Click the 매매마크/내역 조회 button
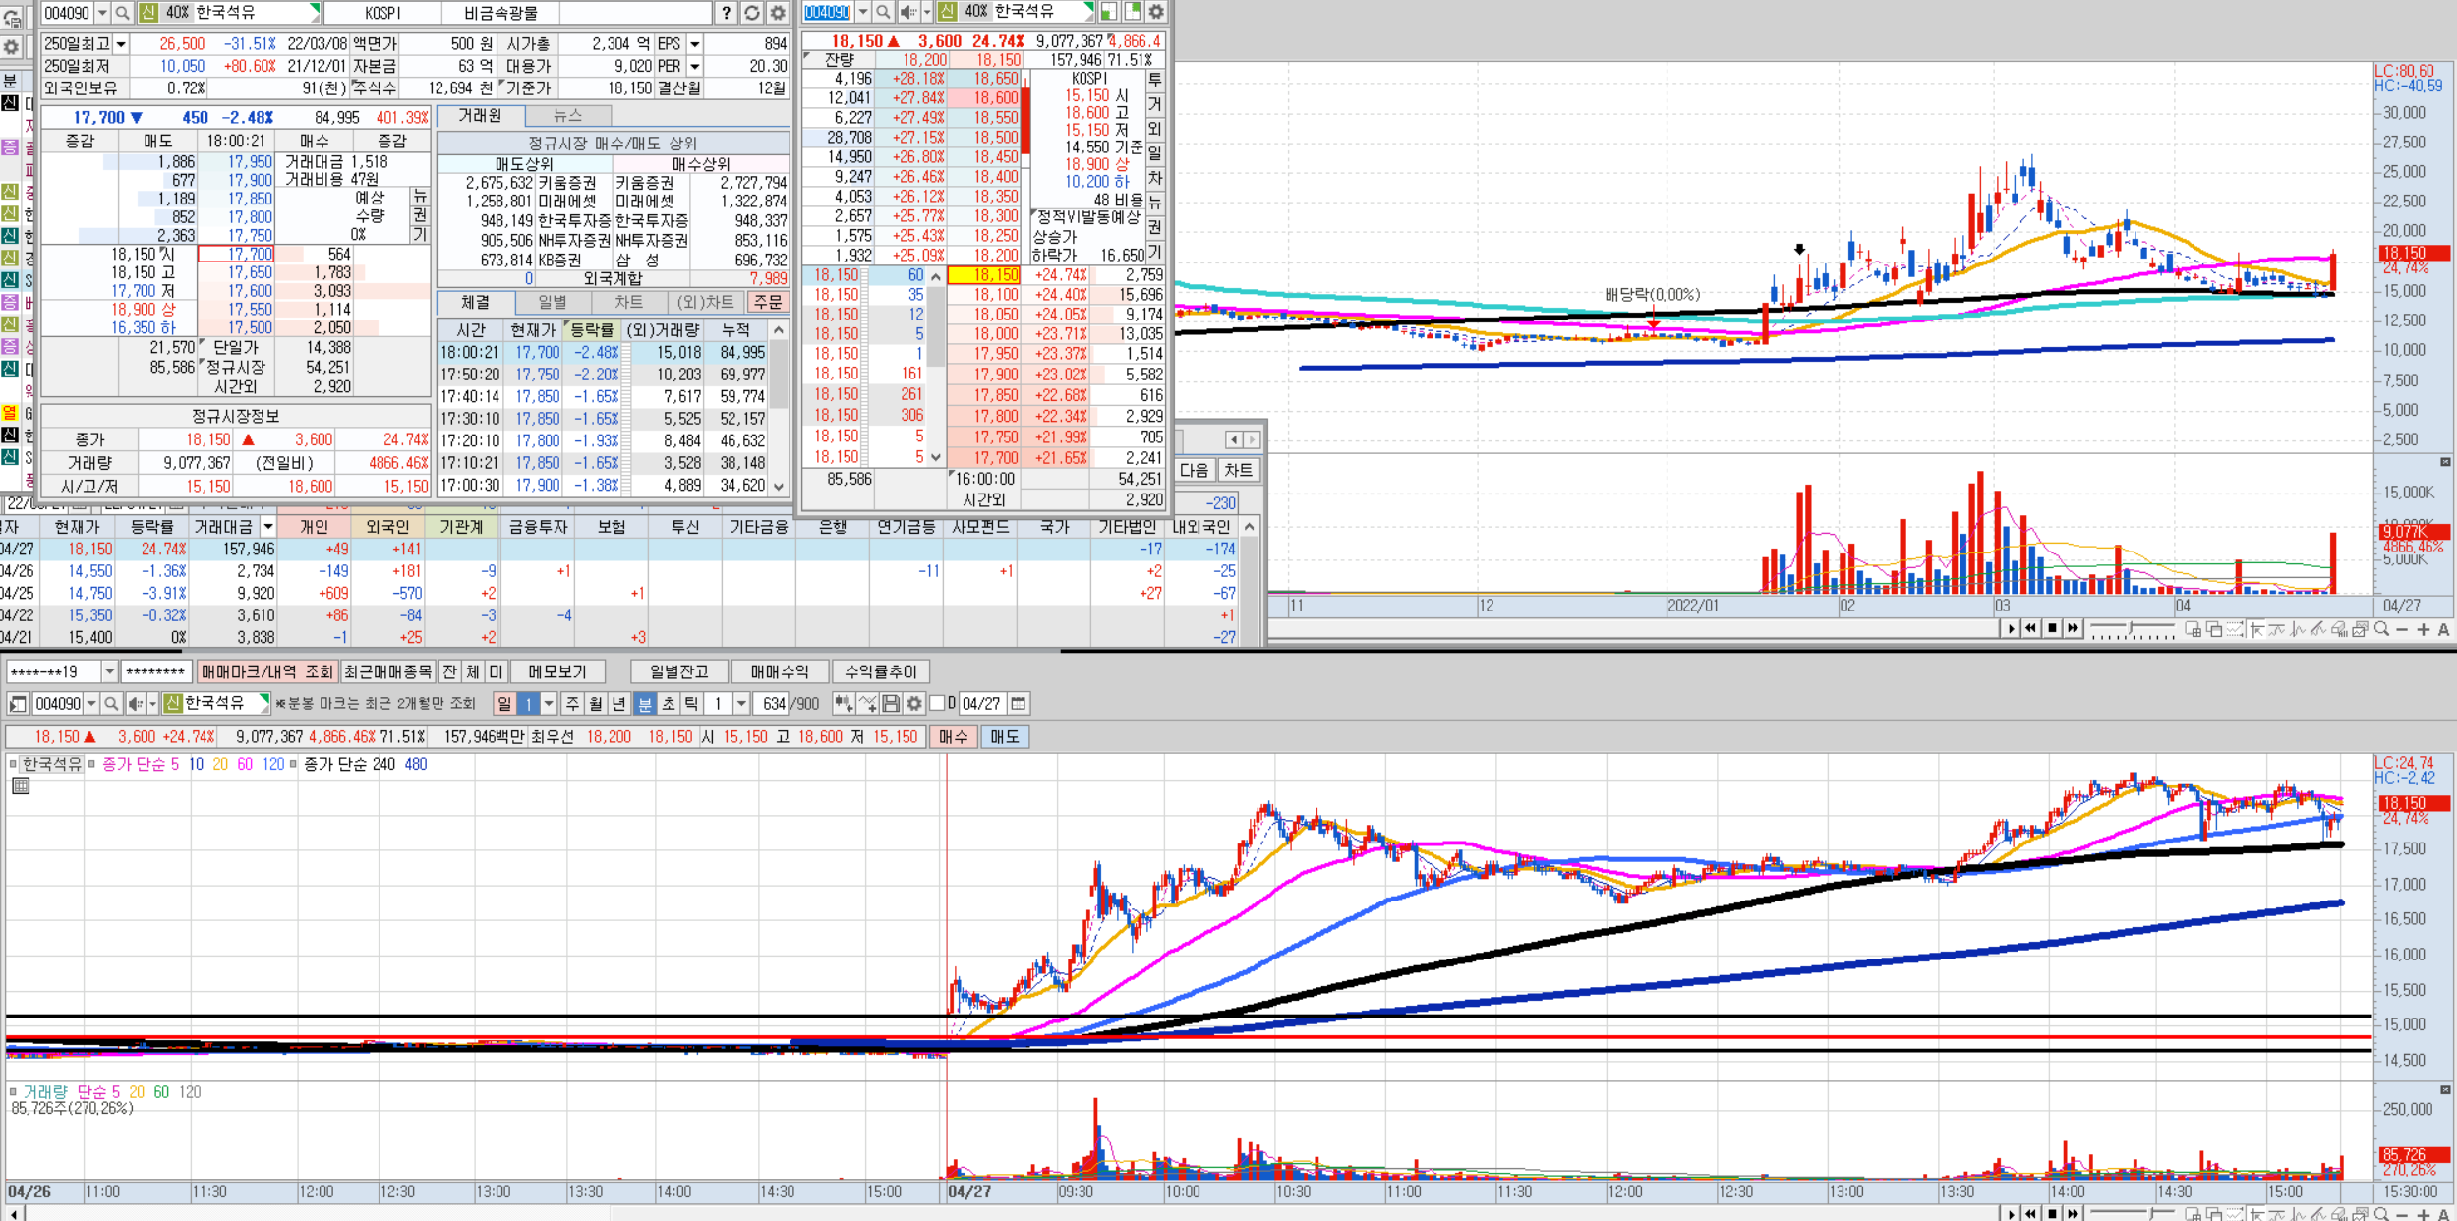This screenshot has height=1221, width=2457. coord(267,671)
